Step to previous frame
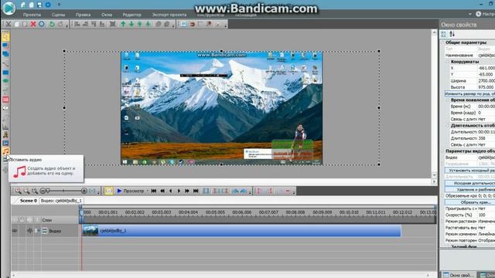 coord(170,191)
